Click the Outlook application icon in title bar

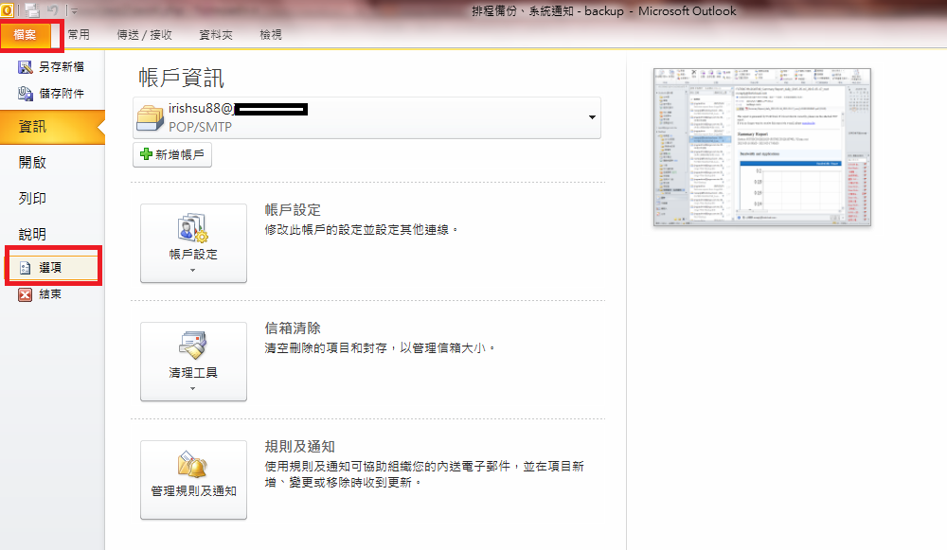7,9
